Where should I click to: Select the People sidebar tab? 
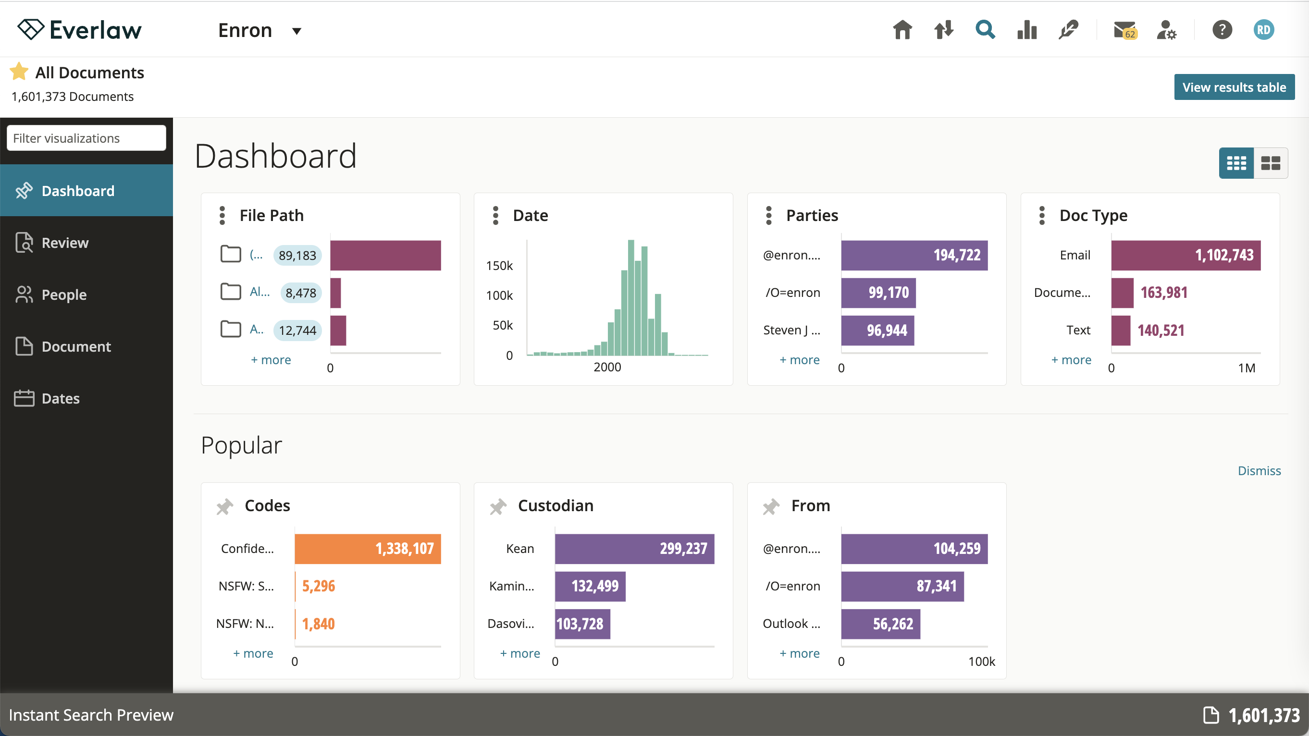pyautogui.click(x=86, y=294)
